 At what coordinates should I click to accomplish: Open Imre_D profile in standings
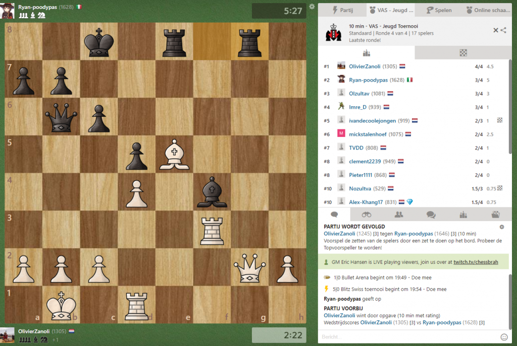click(x=358, y=107)
